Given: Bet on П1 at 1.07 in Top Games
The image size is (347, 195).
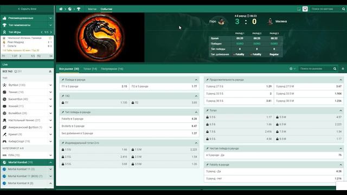Looking at the screenshot, I should point(10,56).
